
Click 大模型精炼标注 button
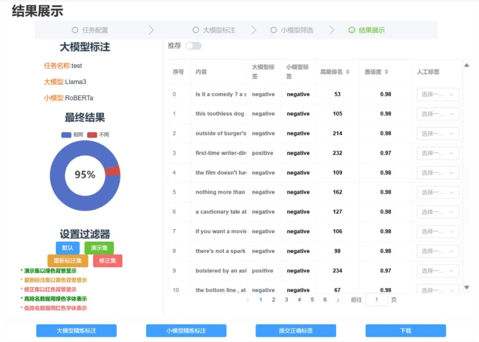(x=76, y=331)
